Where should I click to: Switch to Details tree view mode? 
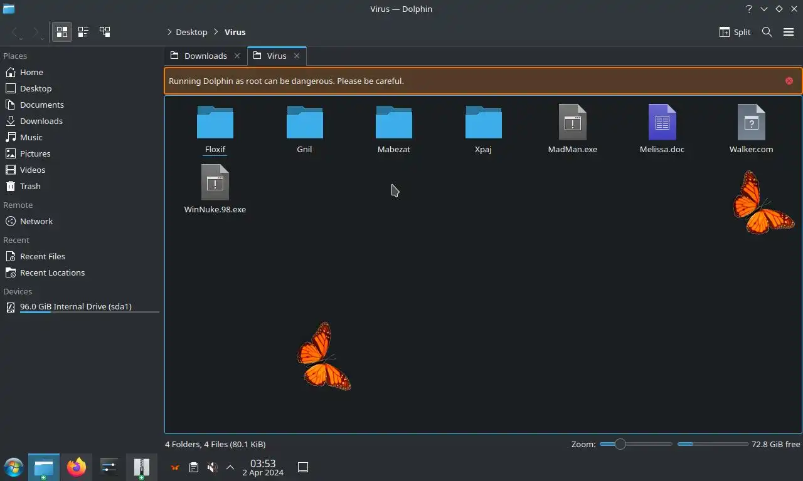(105, 32)
